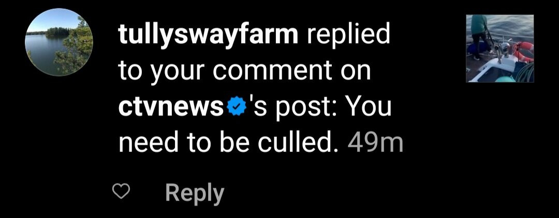559x218 pixels.
Task: Click the person standing in the boat thumbnail
Action: pyautogui.click(x=478, y=36)
